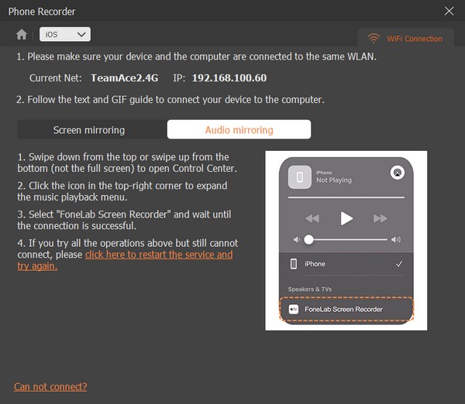Open the iOS device type dropdown
The image size is (465, 404).
click(x=65, y=34)
